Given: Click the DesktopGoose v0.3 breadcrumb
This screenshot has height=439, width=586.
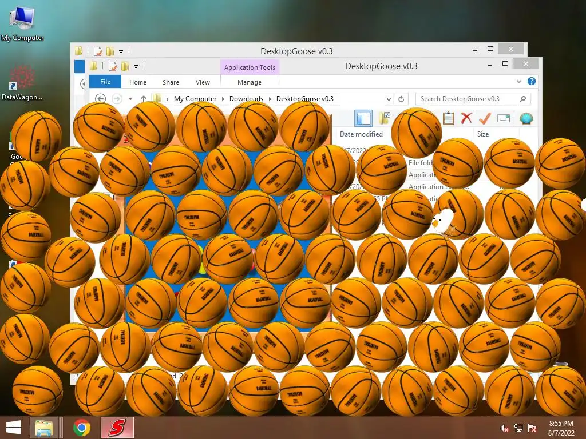Looking at the screenshot, I should (305, 99).
